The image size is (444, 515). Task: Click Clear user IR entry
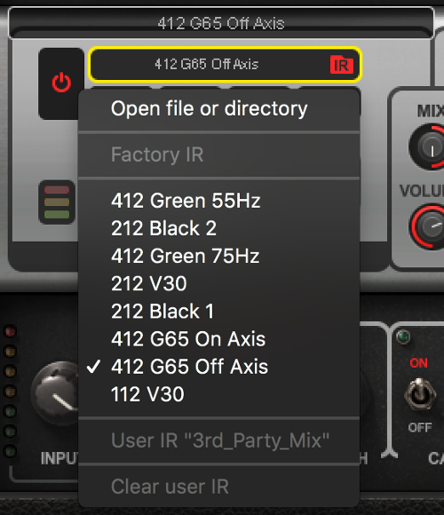click(x=218, y=486)
